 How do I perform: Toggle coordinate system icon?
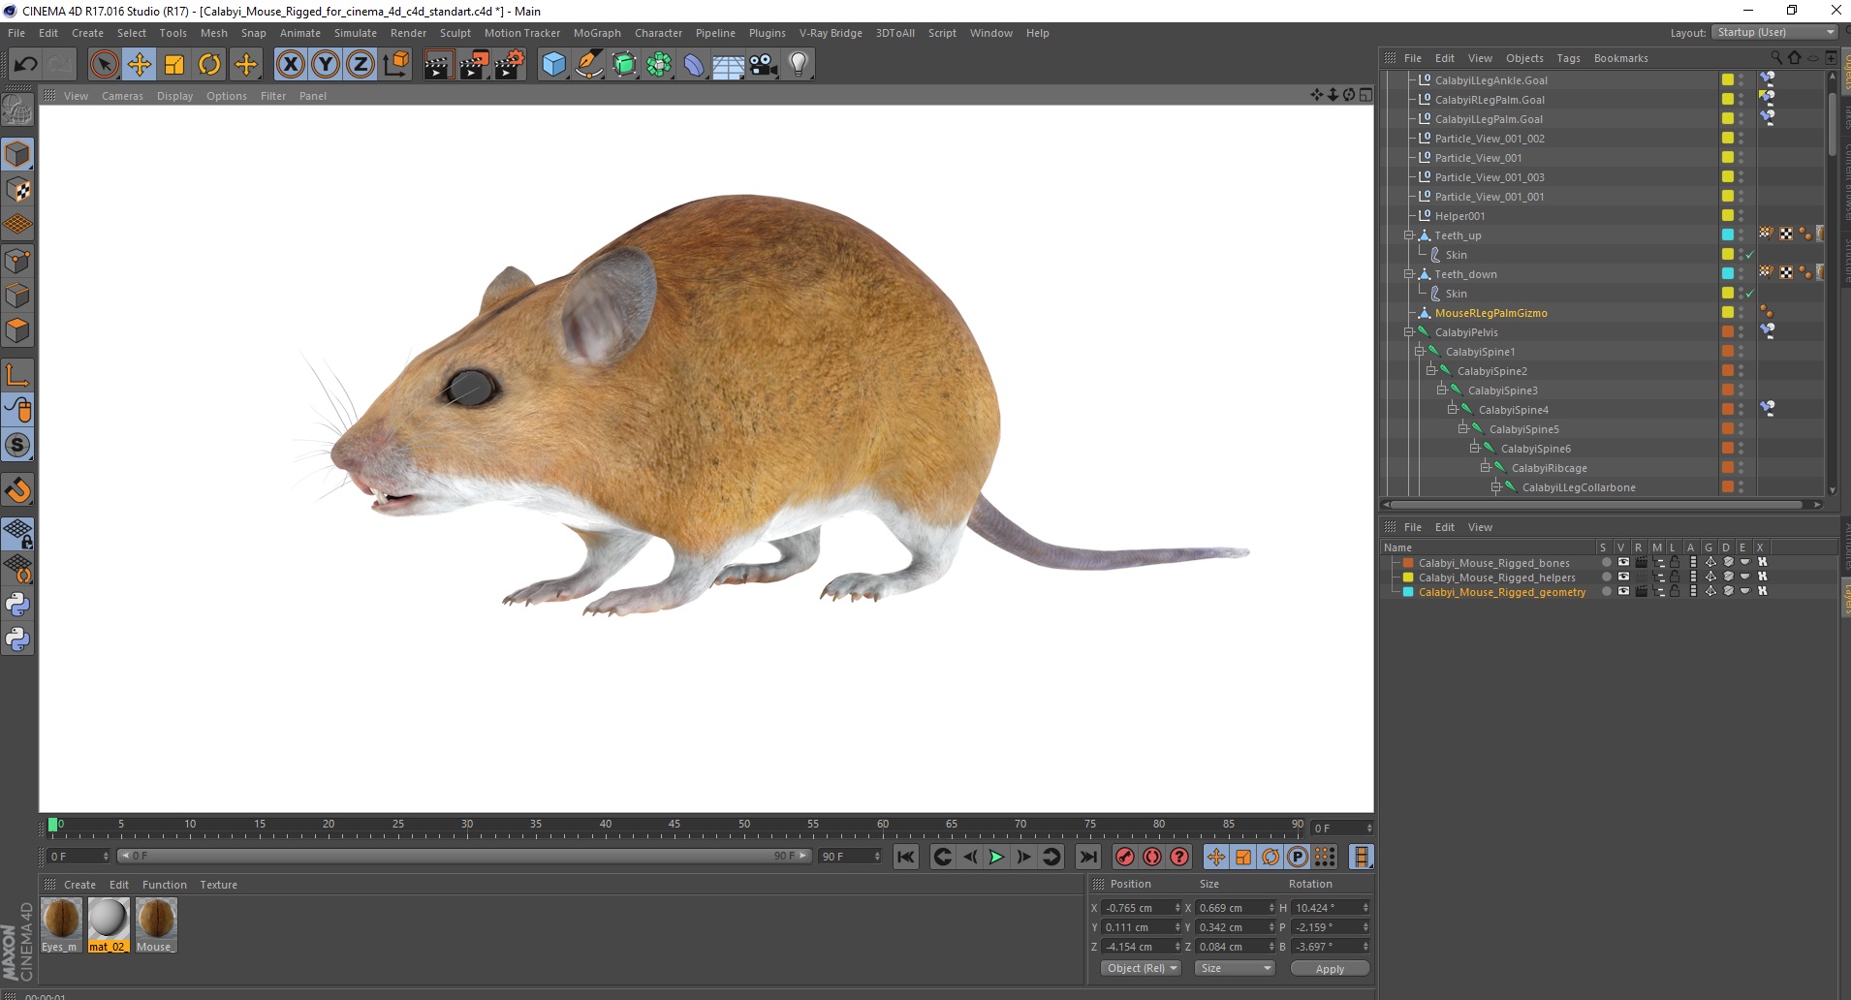click(x=395, y=65)
